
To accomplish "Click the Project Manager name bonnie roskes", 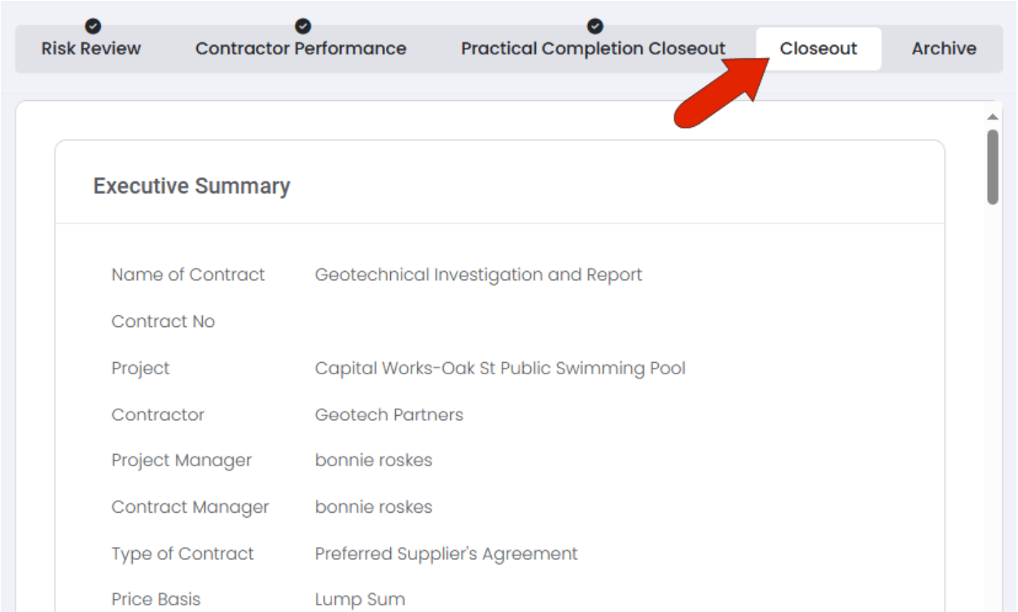I will [374, 461].
